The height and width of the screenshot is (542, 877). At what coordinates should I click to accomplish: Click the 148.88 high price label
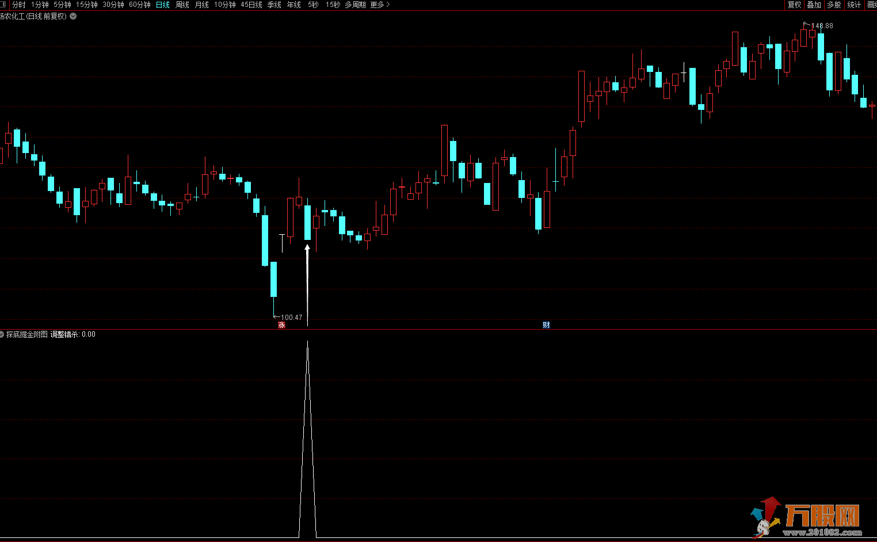(x=822, y=26)
